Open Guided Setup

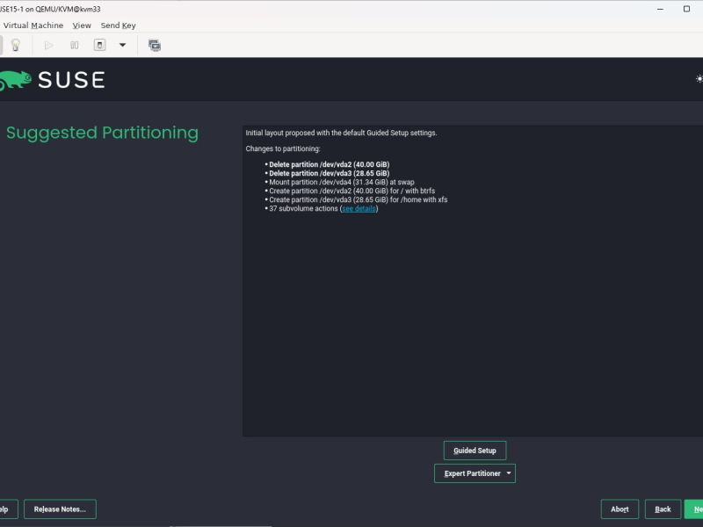click(x=475, y=451)
